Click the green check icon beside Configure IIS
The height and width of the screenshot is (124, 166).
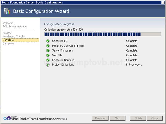coord(48,41)
